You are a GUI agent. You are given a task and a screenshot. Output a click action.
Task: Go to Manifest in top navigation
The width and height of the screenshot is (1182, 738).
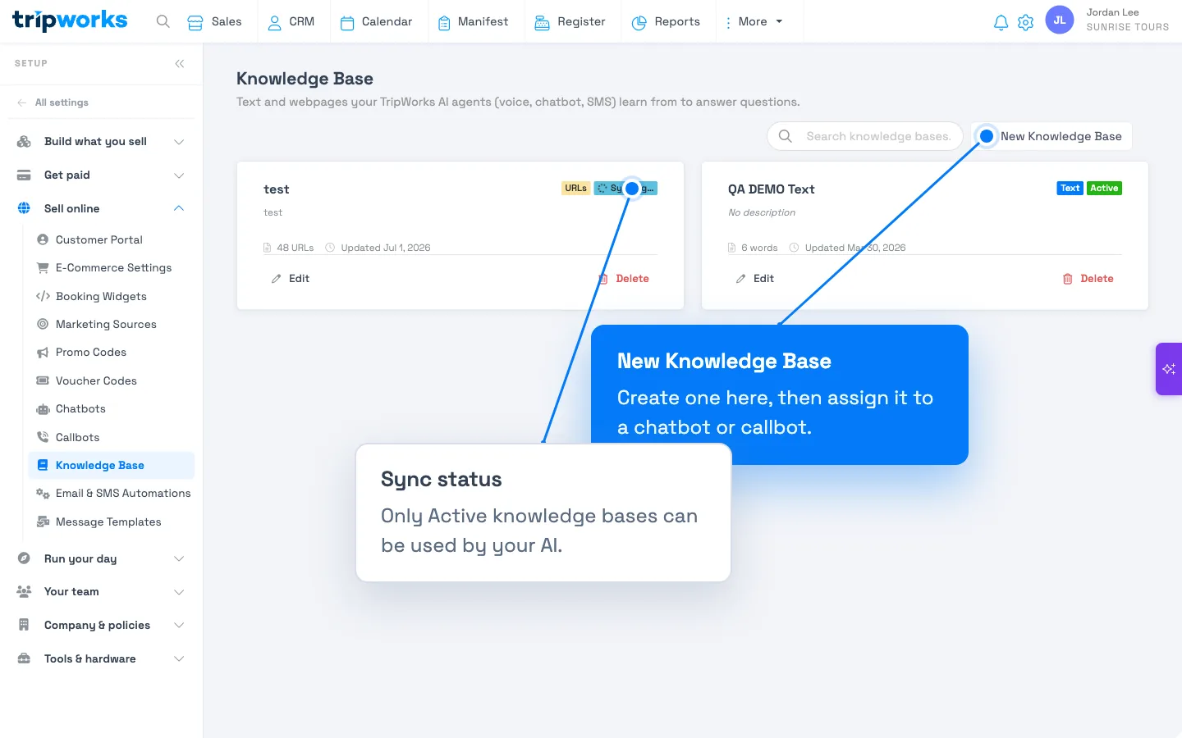(x=473, y=22)
